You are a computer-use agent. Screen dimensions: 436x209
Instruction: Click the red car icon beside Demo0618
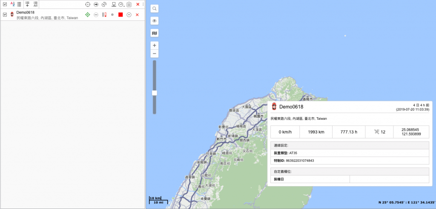[x=12, y=14]
